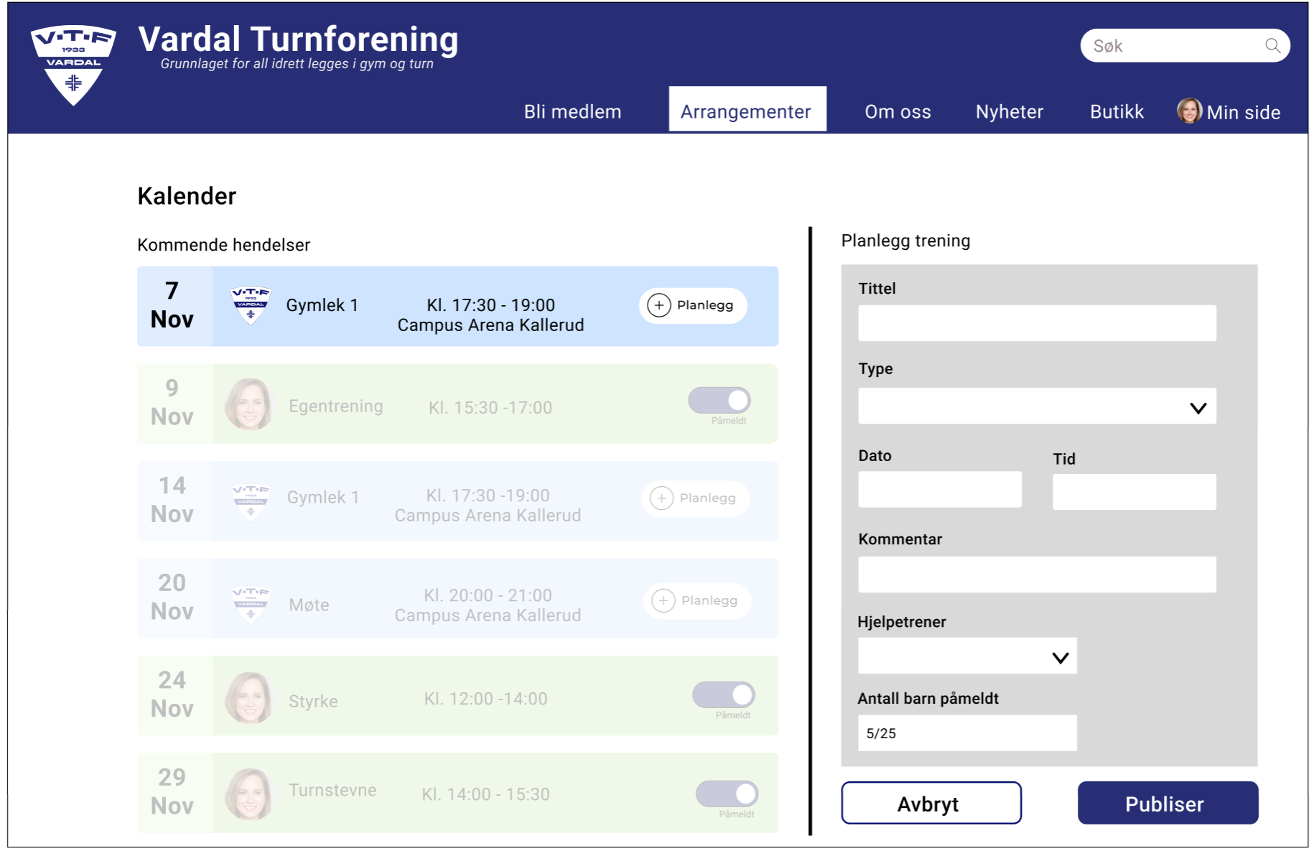Click the trainer photo on Turnstevne row

point(249,794)
